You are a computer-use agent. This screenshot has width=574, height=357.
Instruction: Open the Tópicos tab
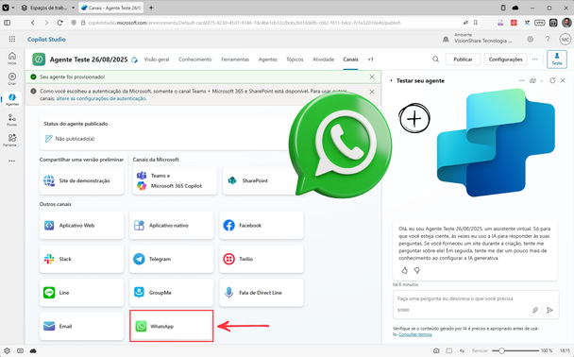(x=295, y=59)
